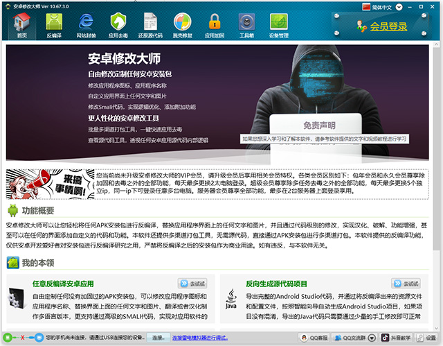Click the 自由修改定制任何安卓安装包 banner subtitle
The image size is (443, 346).
tap(129, 74)
